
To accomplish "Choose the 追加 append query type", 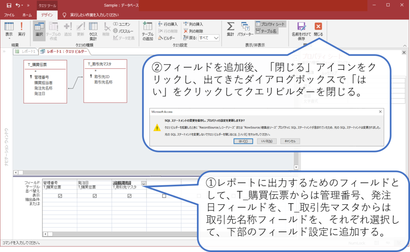I will pos(68,29).
